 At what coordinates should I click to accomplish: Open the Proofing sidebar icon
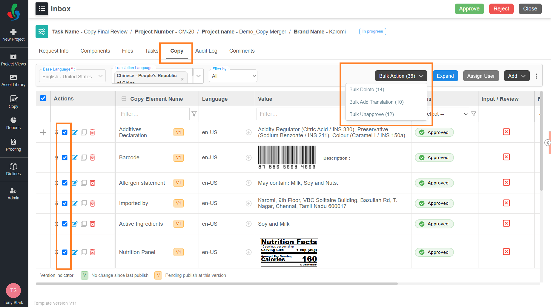pyautogui.click(x=13, y=145)
